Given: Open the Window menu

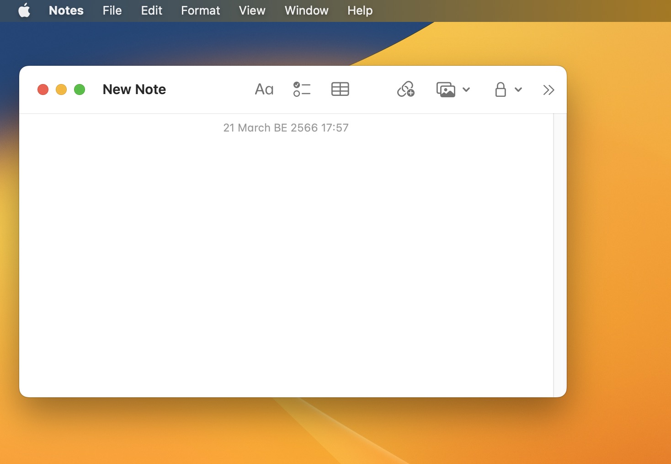Looking at the screenshot, I should (x=306, y=11).
